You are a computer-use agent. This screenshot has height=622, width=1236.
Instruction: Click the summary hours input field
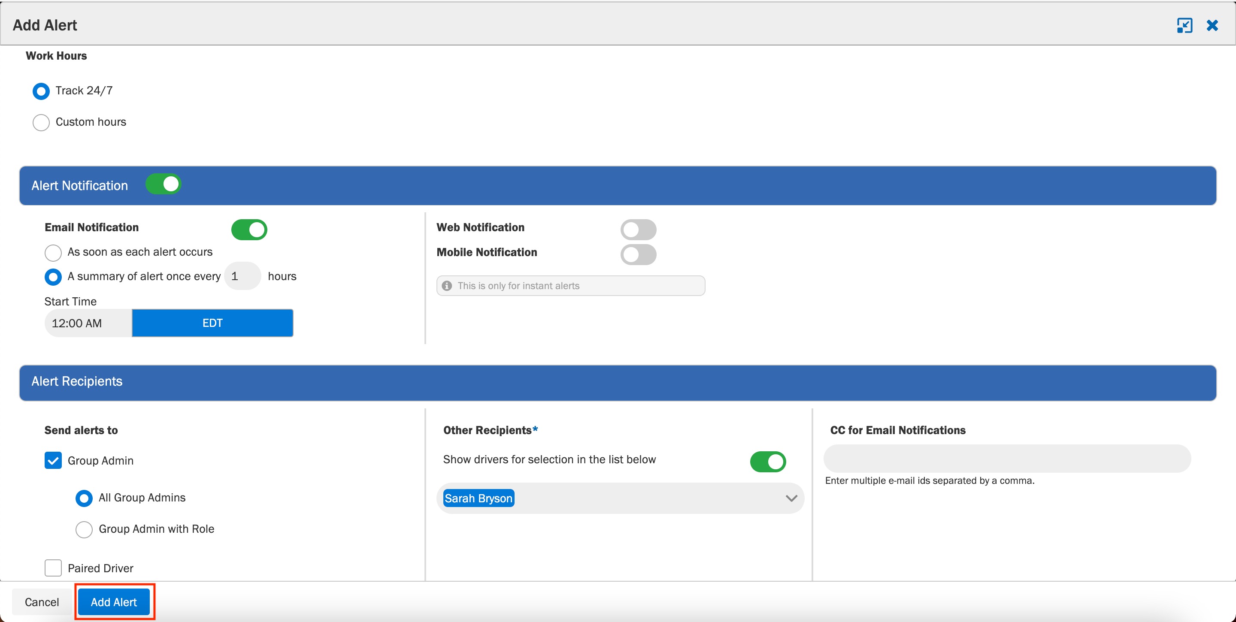coord(242,276)
